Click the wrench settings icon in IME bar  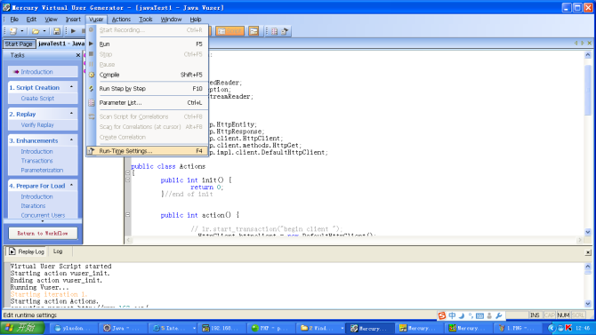pyautogui.click(x=499, y=315)
